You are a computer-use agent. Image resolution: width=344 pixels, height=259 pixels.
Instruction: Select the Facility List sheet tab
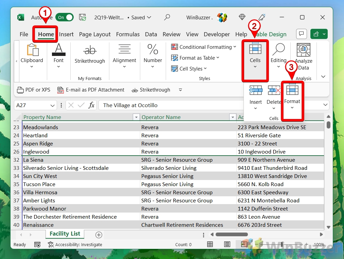(65, 234)
